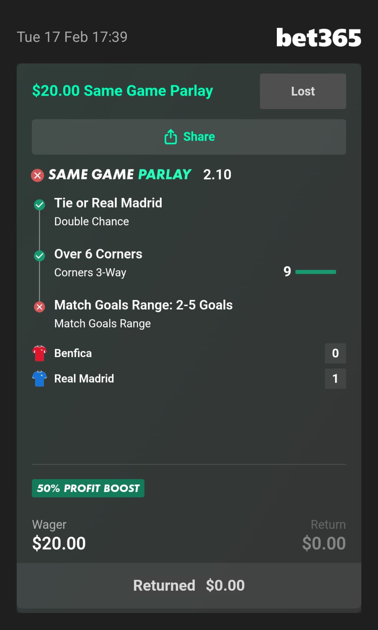This screenshot has width=378, height=630.
Task: Click the red Benfica jersey icon
Action: pos(40,353)
